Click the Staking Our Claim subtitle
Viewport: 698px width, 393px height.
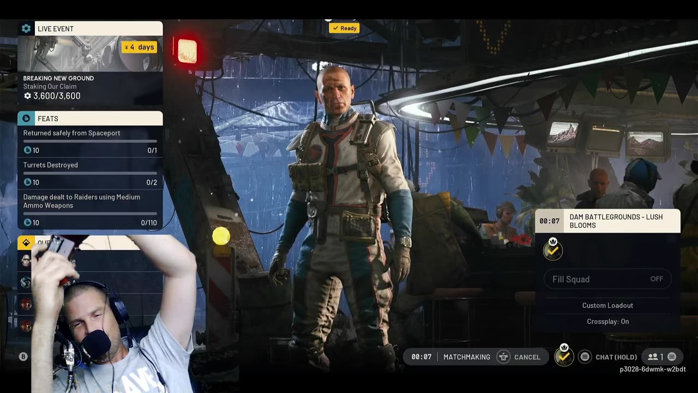click(x=50, y=86)
